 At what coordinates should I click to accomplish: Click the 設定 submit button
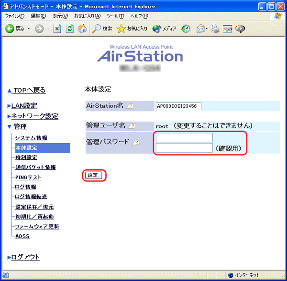pos(94,175)
